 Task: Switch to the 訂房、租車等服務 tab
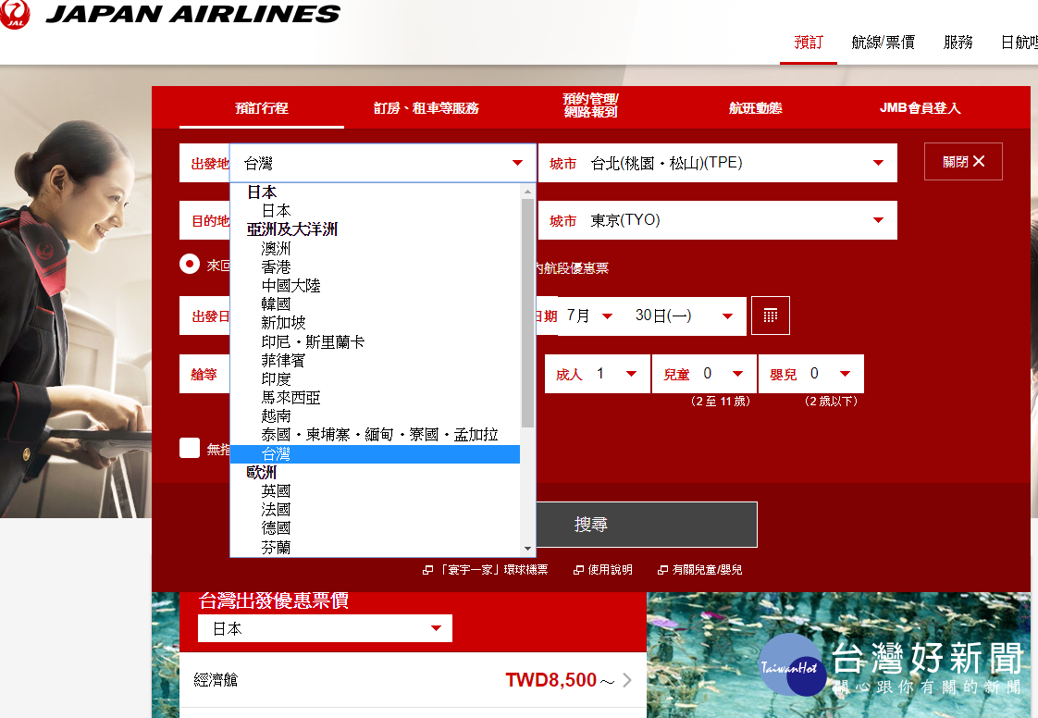(426, 108)
